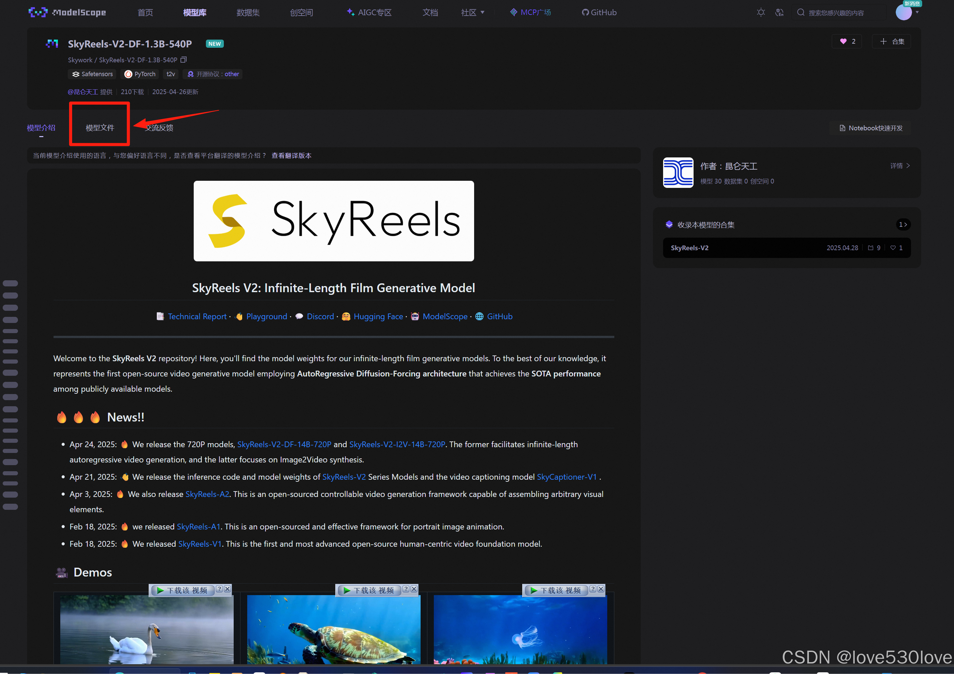Add the model to a 合集 collection

pyautogui.click(x=892, y=42)
